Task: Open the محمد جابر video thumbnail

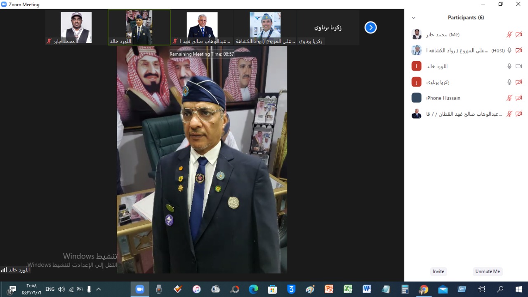Action: point(76,27)
